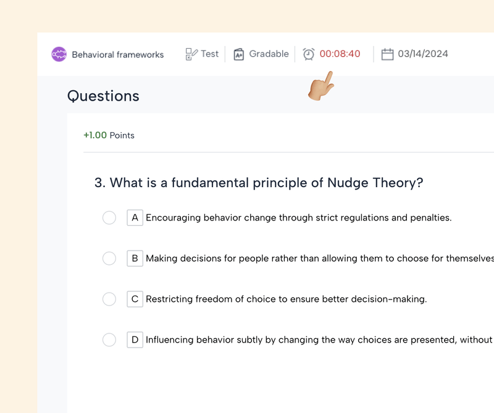Image resolution: width=494 pixels, height=413 pixels.
Task: Select radio button for answer A
Action: click(109, 218)
